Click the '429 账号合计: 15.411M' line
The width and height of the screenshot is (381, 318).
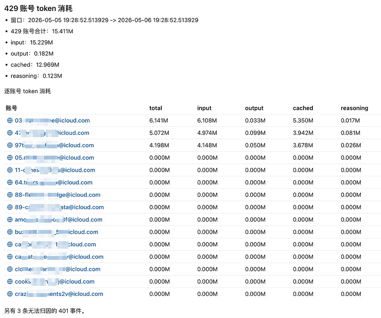click(x=42, y=31)
